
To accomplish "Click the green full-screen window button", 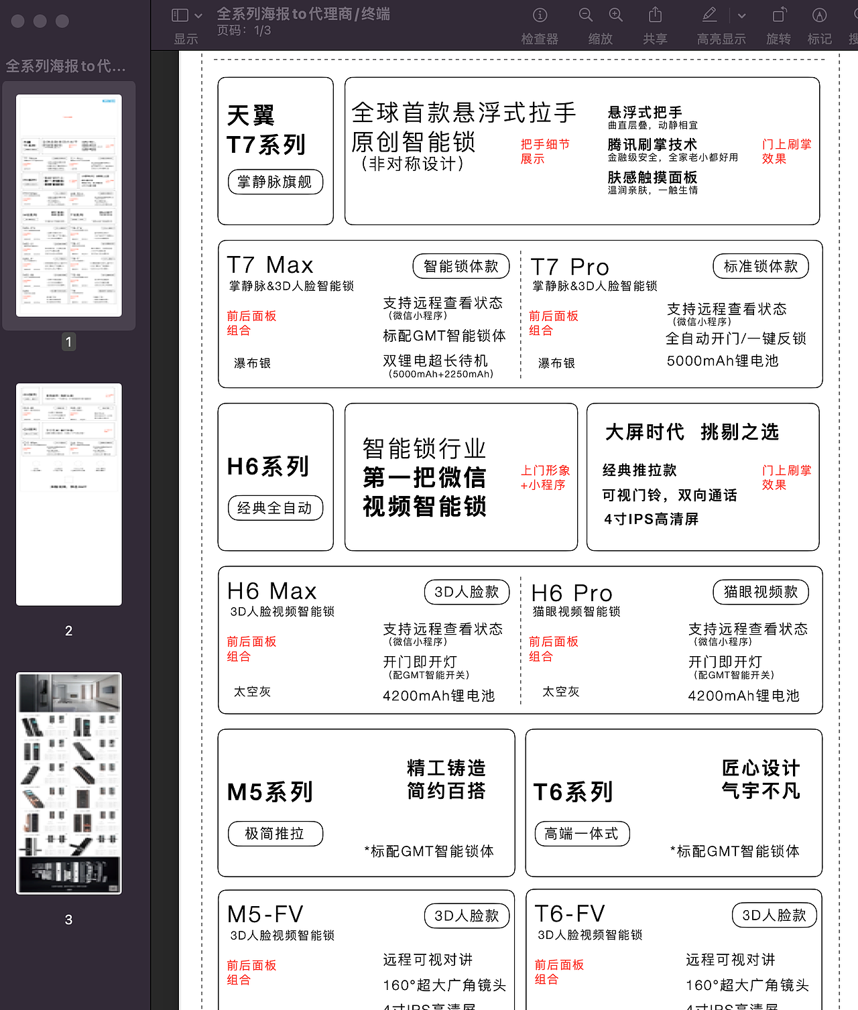I will (x=62, y=21).
